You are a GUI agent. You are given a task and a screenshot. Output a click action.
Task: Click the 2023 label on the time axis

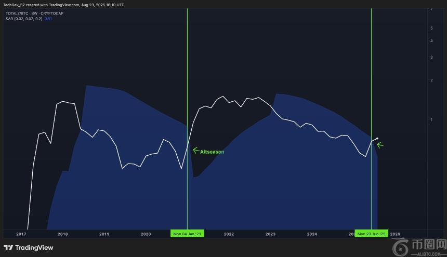tap(270, 234)
